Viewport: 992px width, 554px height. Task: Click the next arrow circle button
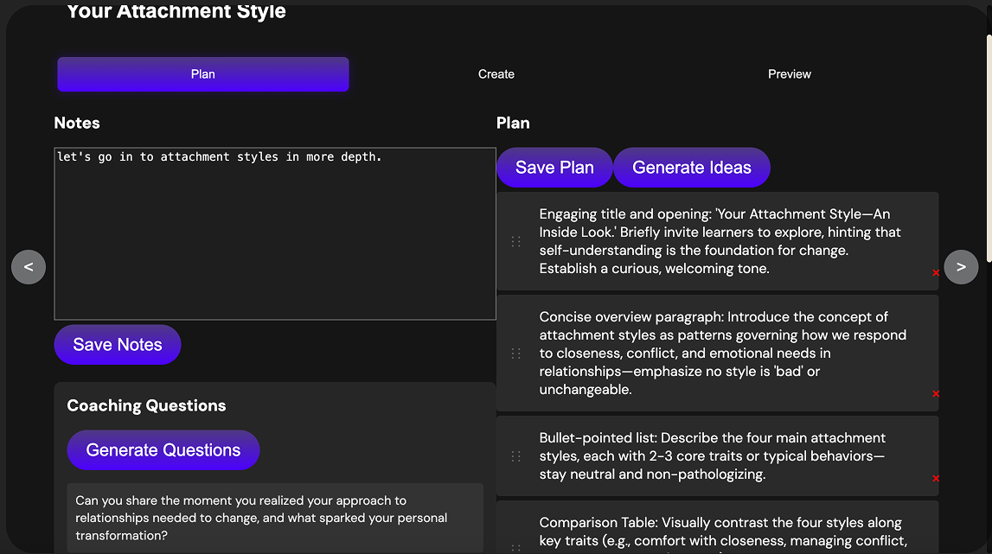click(x=961, y=267)
